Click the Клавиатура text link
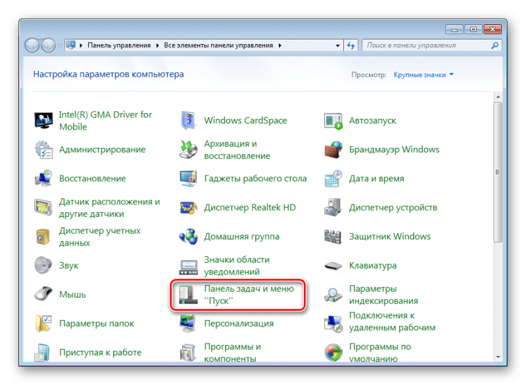 point(373,265)
